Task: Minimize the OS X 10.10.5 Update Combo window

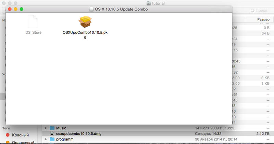Action: (15, 9)
